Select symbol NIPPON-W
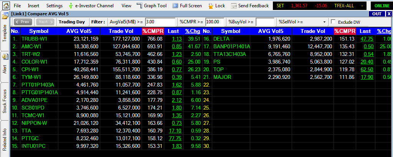 point(34,123)
